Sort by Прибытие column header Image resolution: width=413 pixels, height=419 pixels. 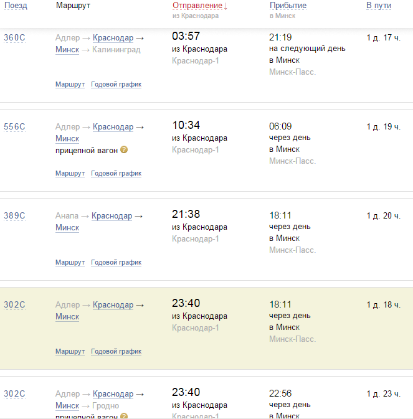[x=288, y=6]
